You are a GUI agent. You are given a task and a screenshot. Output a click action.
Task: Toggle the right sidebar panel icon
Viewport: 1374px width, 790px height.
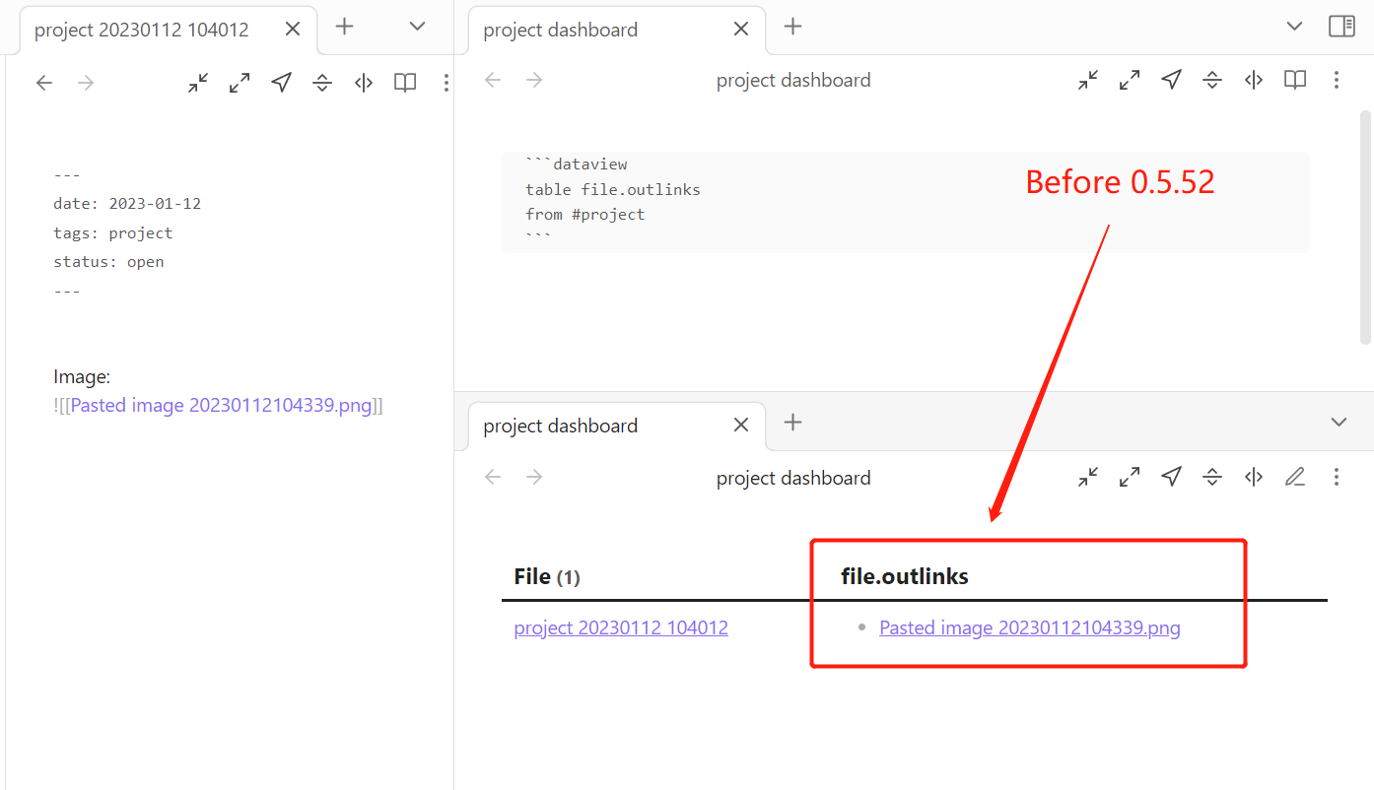[1341, 27]
